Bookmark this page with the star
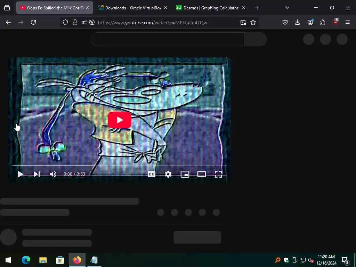356x267 pixels. click(253, 22)
